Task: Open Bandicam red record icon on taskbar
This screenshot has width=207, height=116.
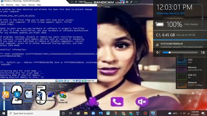Action: click(145, 113)
